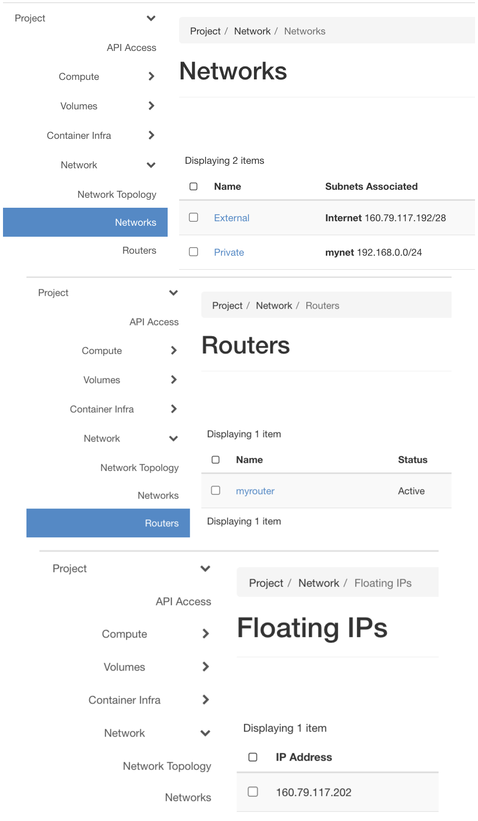Click the Network breadcrumb on Routers page
This screenshot has height=821, width=478.
(274, 305)
